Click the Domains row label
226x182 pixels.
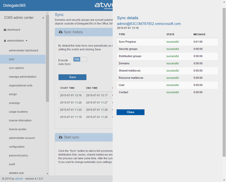[x=124, y=63]
